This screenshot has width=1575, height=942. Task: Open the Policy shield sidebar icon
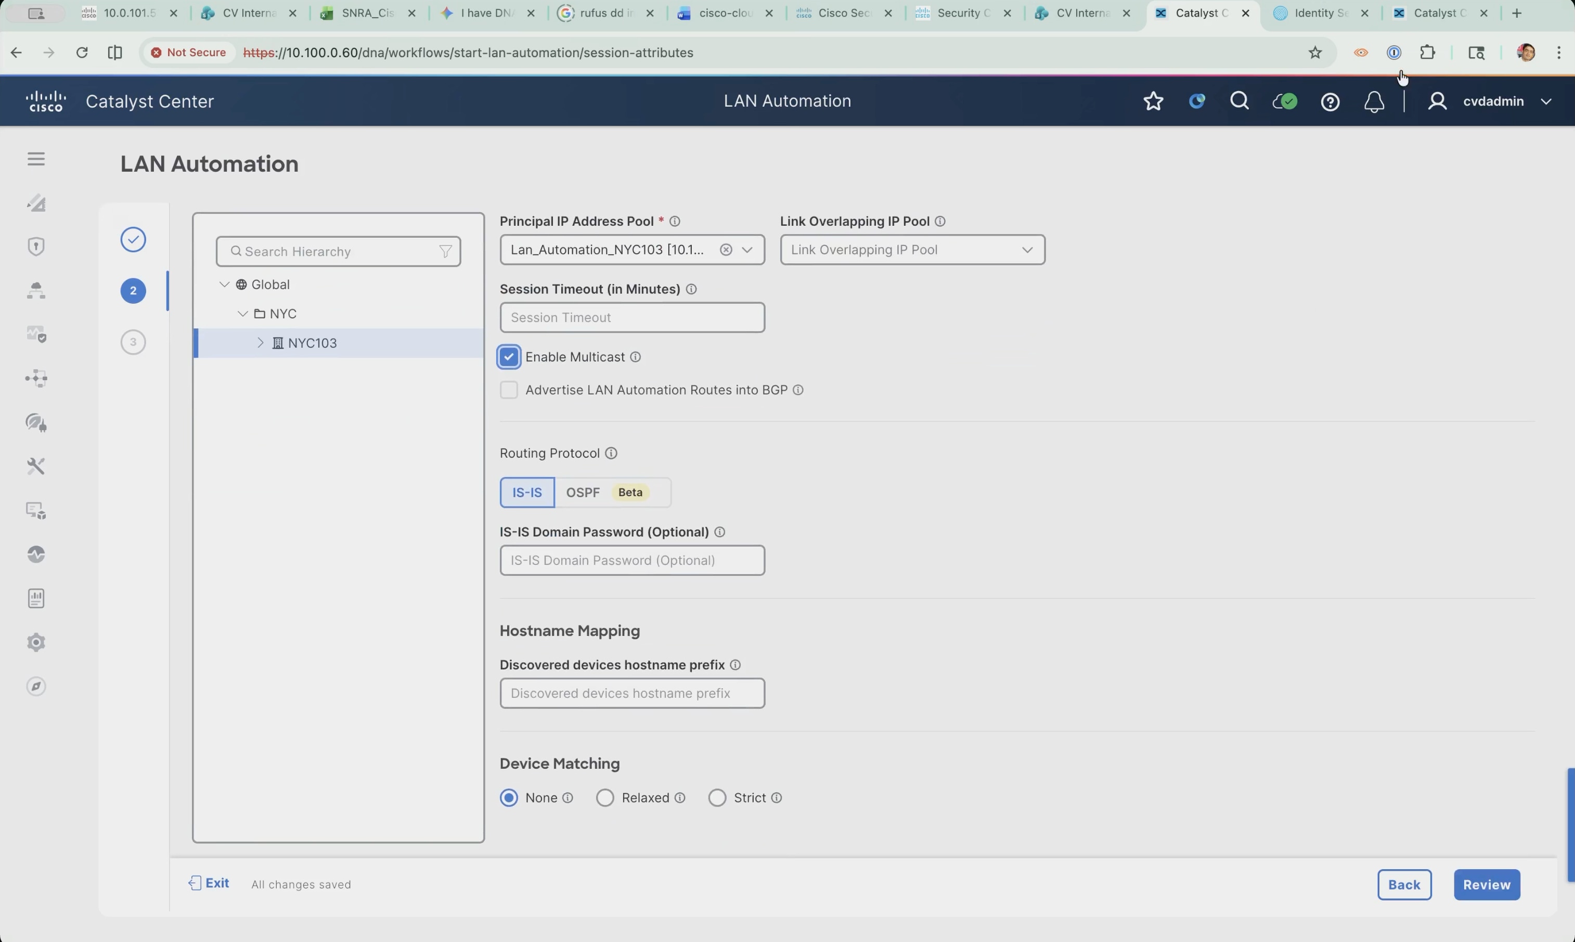36,246
